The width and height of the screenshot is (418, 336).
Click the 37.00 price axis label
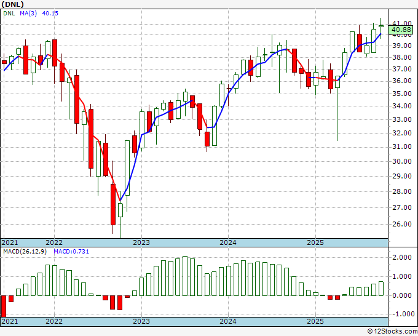pos(402,69)
